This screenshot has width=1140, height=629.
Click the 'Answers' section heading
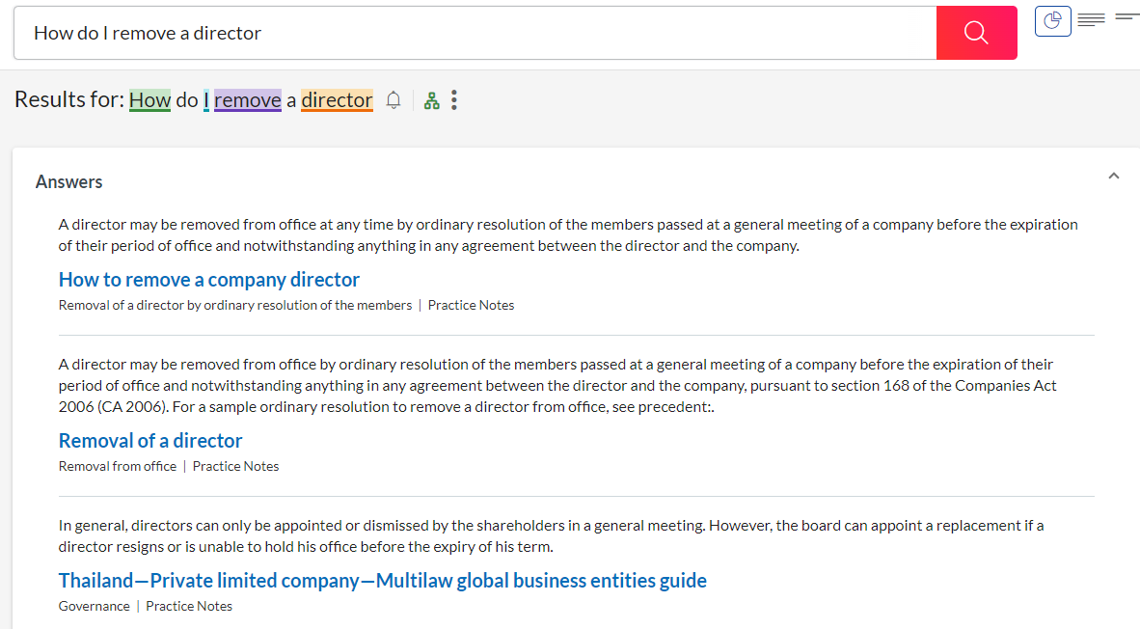pos(68,182)
